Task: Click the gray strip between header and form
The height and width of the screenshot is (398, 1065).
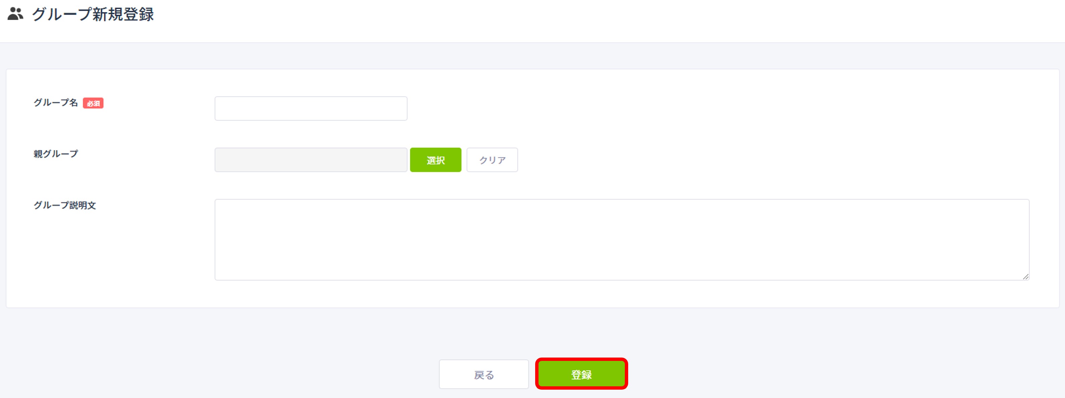Action: pyautogui.click(x=532, y=56)
